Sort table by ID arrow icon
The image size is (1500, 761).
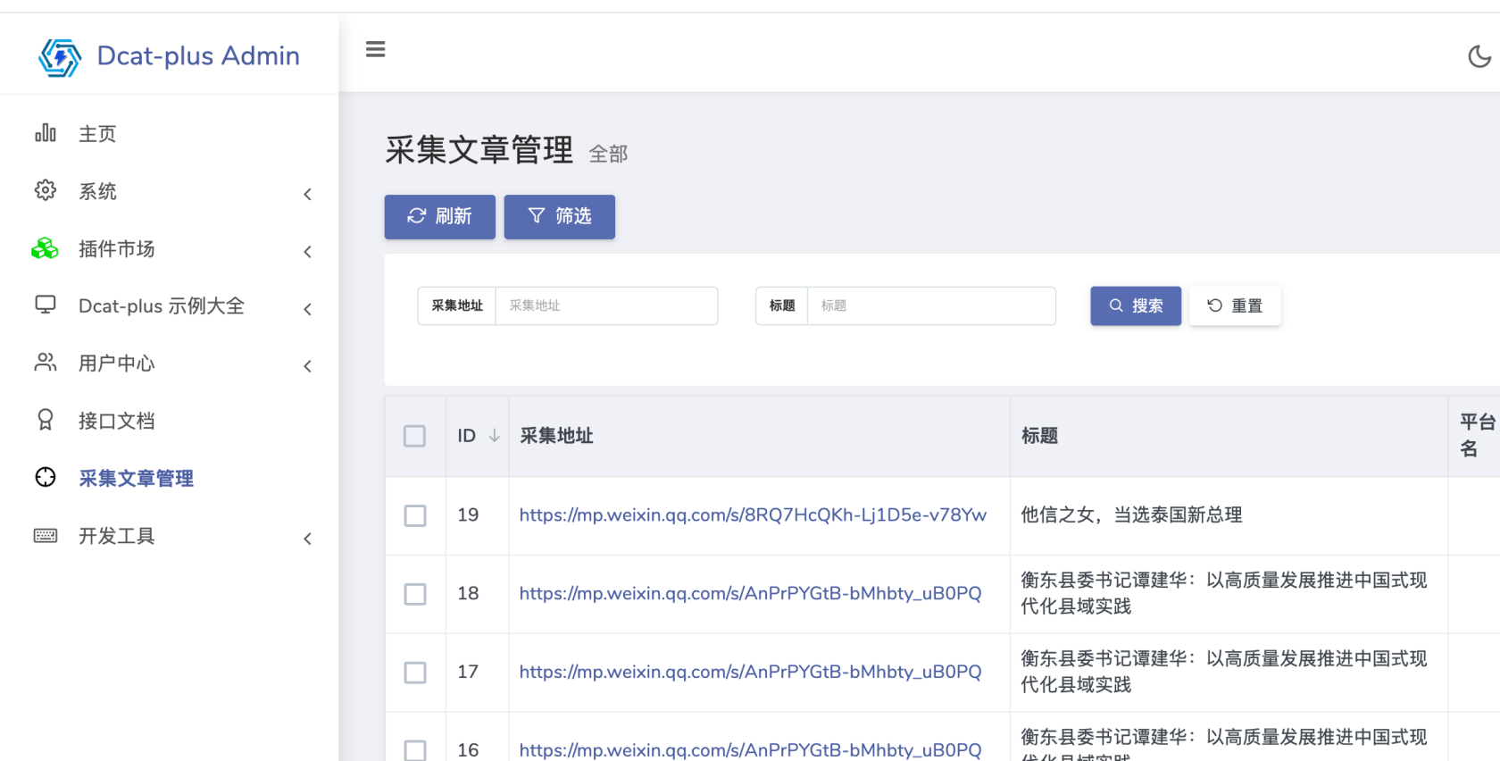coord(494,435)
